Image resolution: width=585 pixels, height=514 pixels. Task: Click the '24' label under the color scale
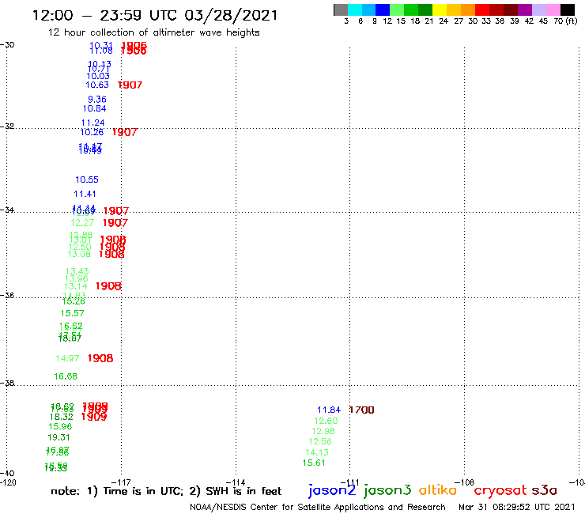(x=443, y=21)
